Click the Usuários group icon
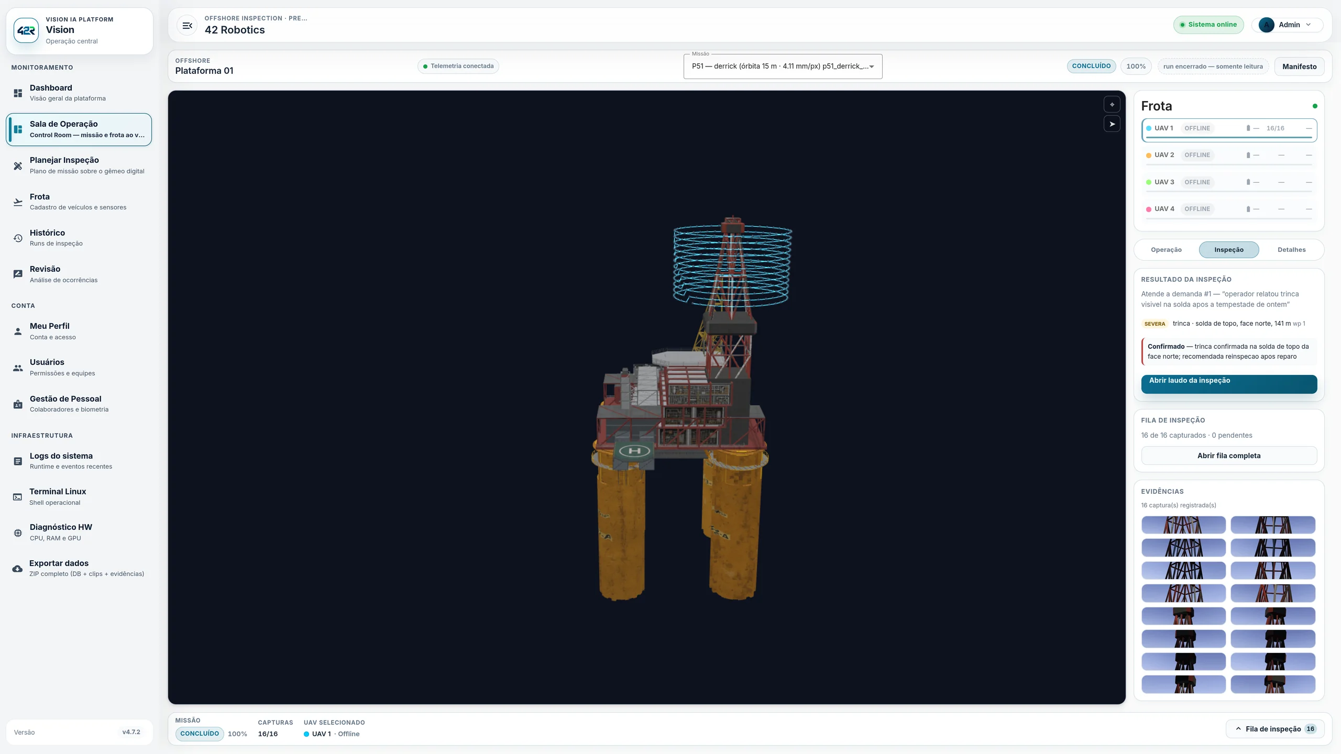The image size is (1341, 754). click(18, 368)
